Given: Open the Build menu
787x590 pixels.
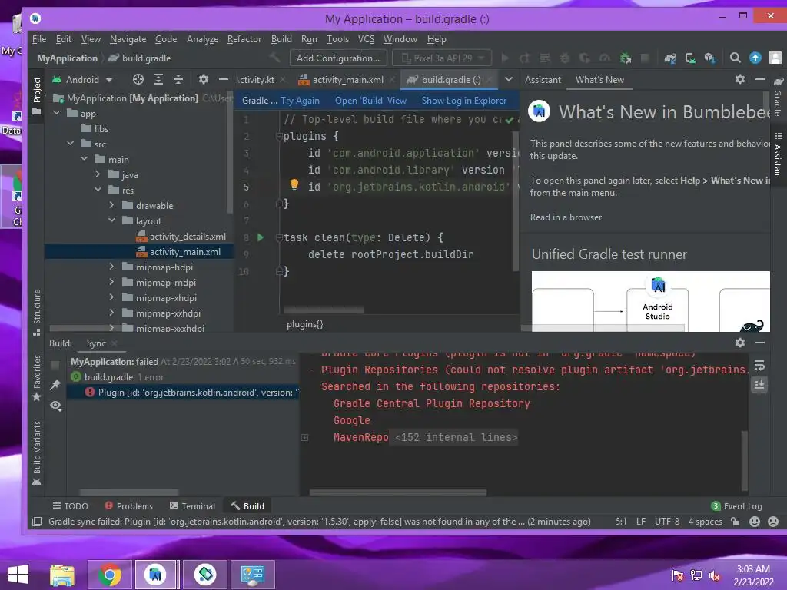Looking at the screenshot, I should pos(281,39).
